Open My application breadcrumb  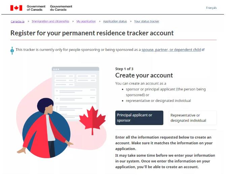click(86, 21)
